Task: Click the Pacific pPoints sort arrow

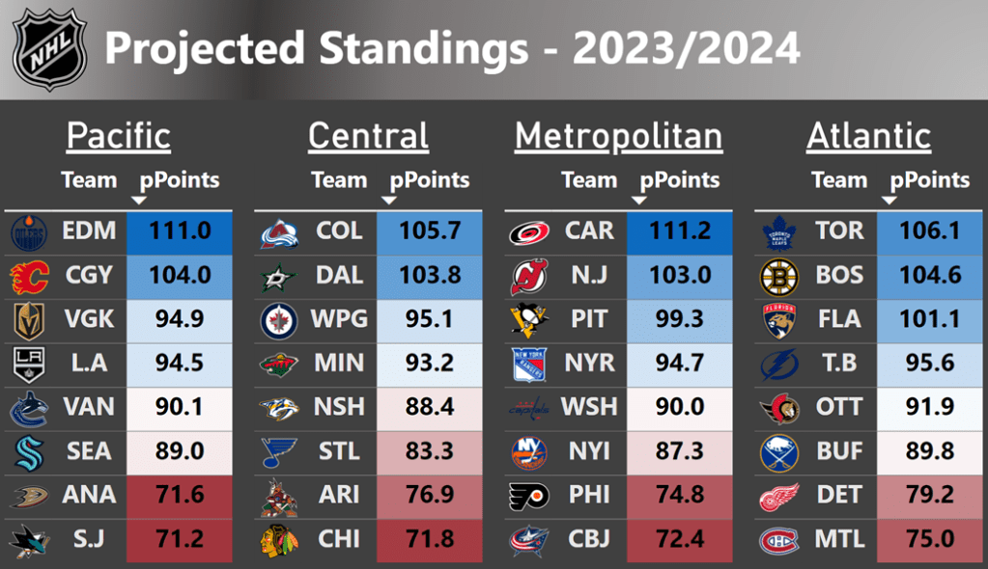Action: click(138, 201)
